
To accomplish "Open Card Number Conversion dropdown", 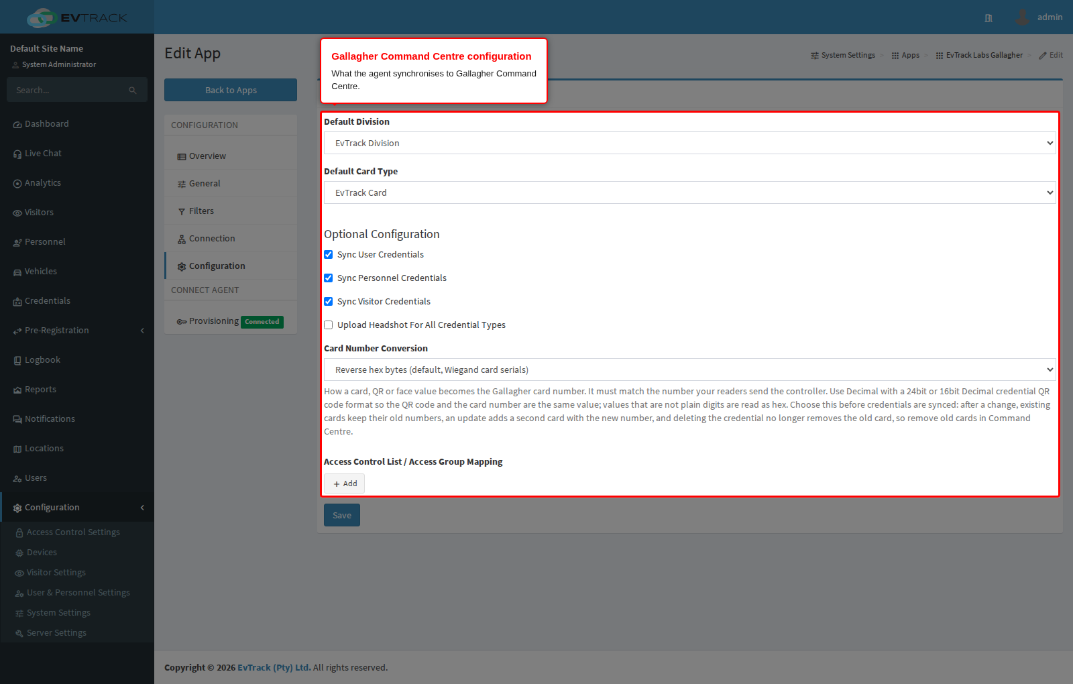I will [690, 369].
